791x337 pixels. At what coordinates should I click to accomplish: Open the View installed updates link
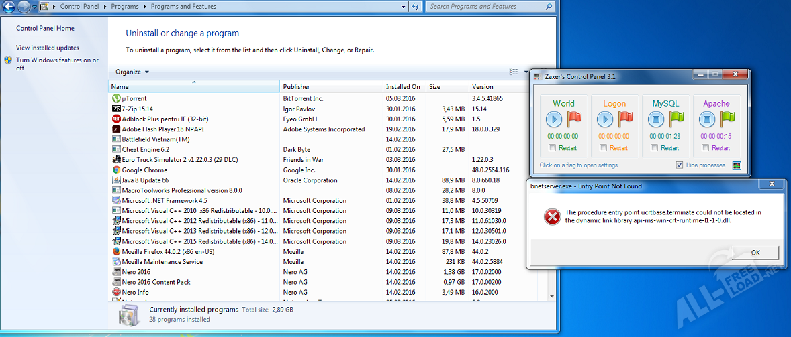click(x=48, y=48)
